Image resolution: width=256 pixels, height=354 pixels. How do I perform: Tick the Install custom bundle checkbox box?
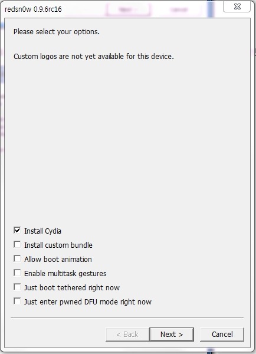tap(17, 244)
